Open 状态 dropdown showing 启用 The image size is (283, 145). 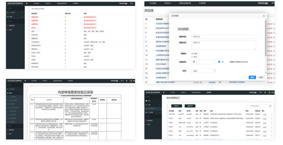pos(203,71)
